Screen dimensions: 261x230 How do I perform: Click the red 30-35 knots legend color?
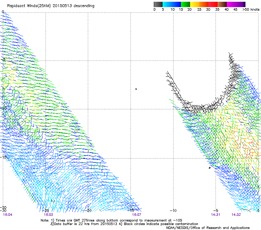[213, 4]
